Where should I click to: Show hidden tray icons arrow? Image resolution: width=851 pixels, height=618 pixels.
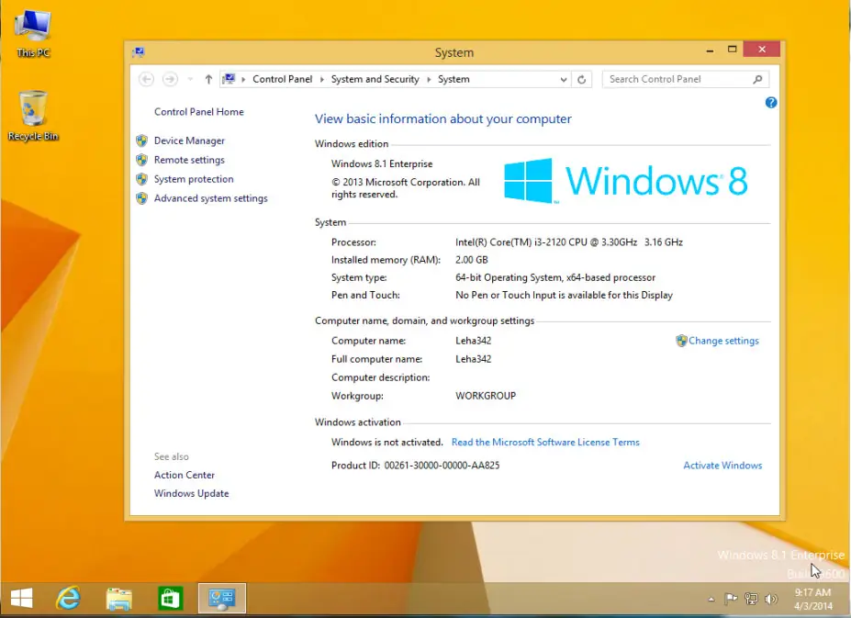point(711,600)
